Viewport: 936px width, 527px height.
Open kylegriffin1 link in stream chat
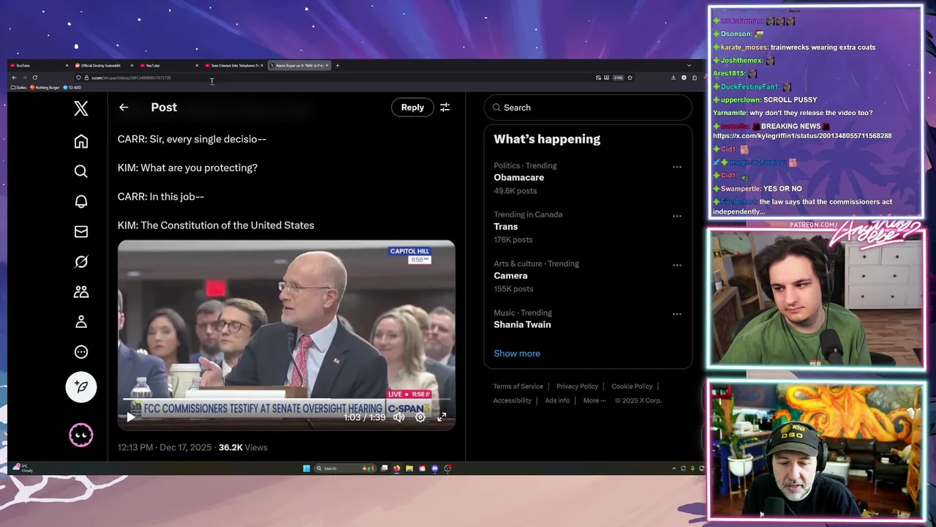click(x=802, y=136)
